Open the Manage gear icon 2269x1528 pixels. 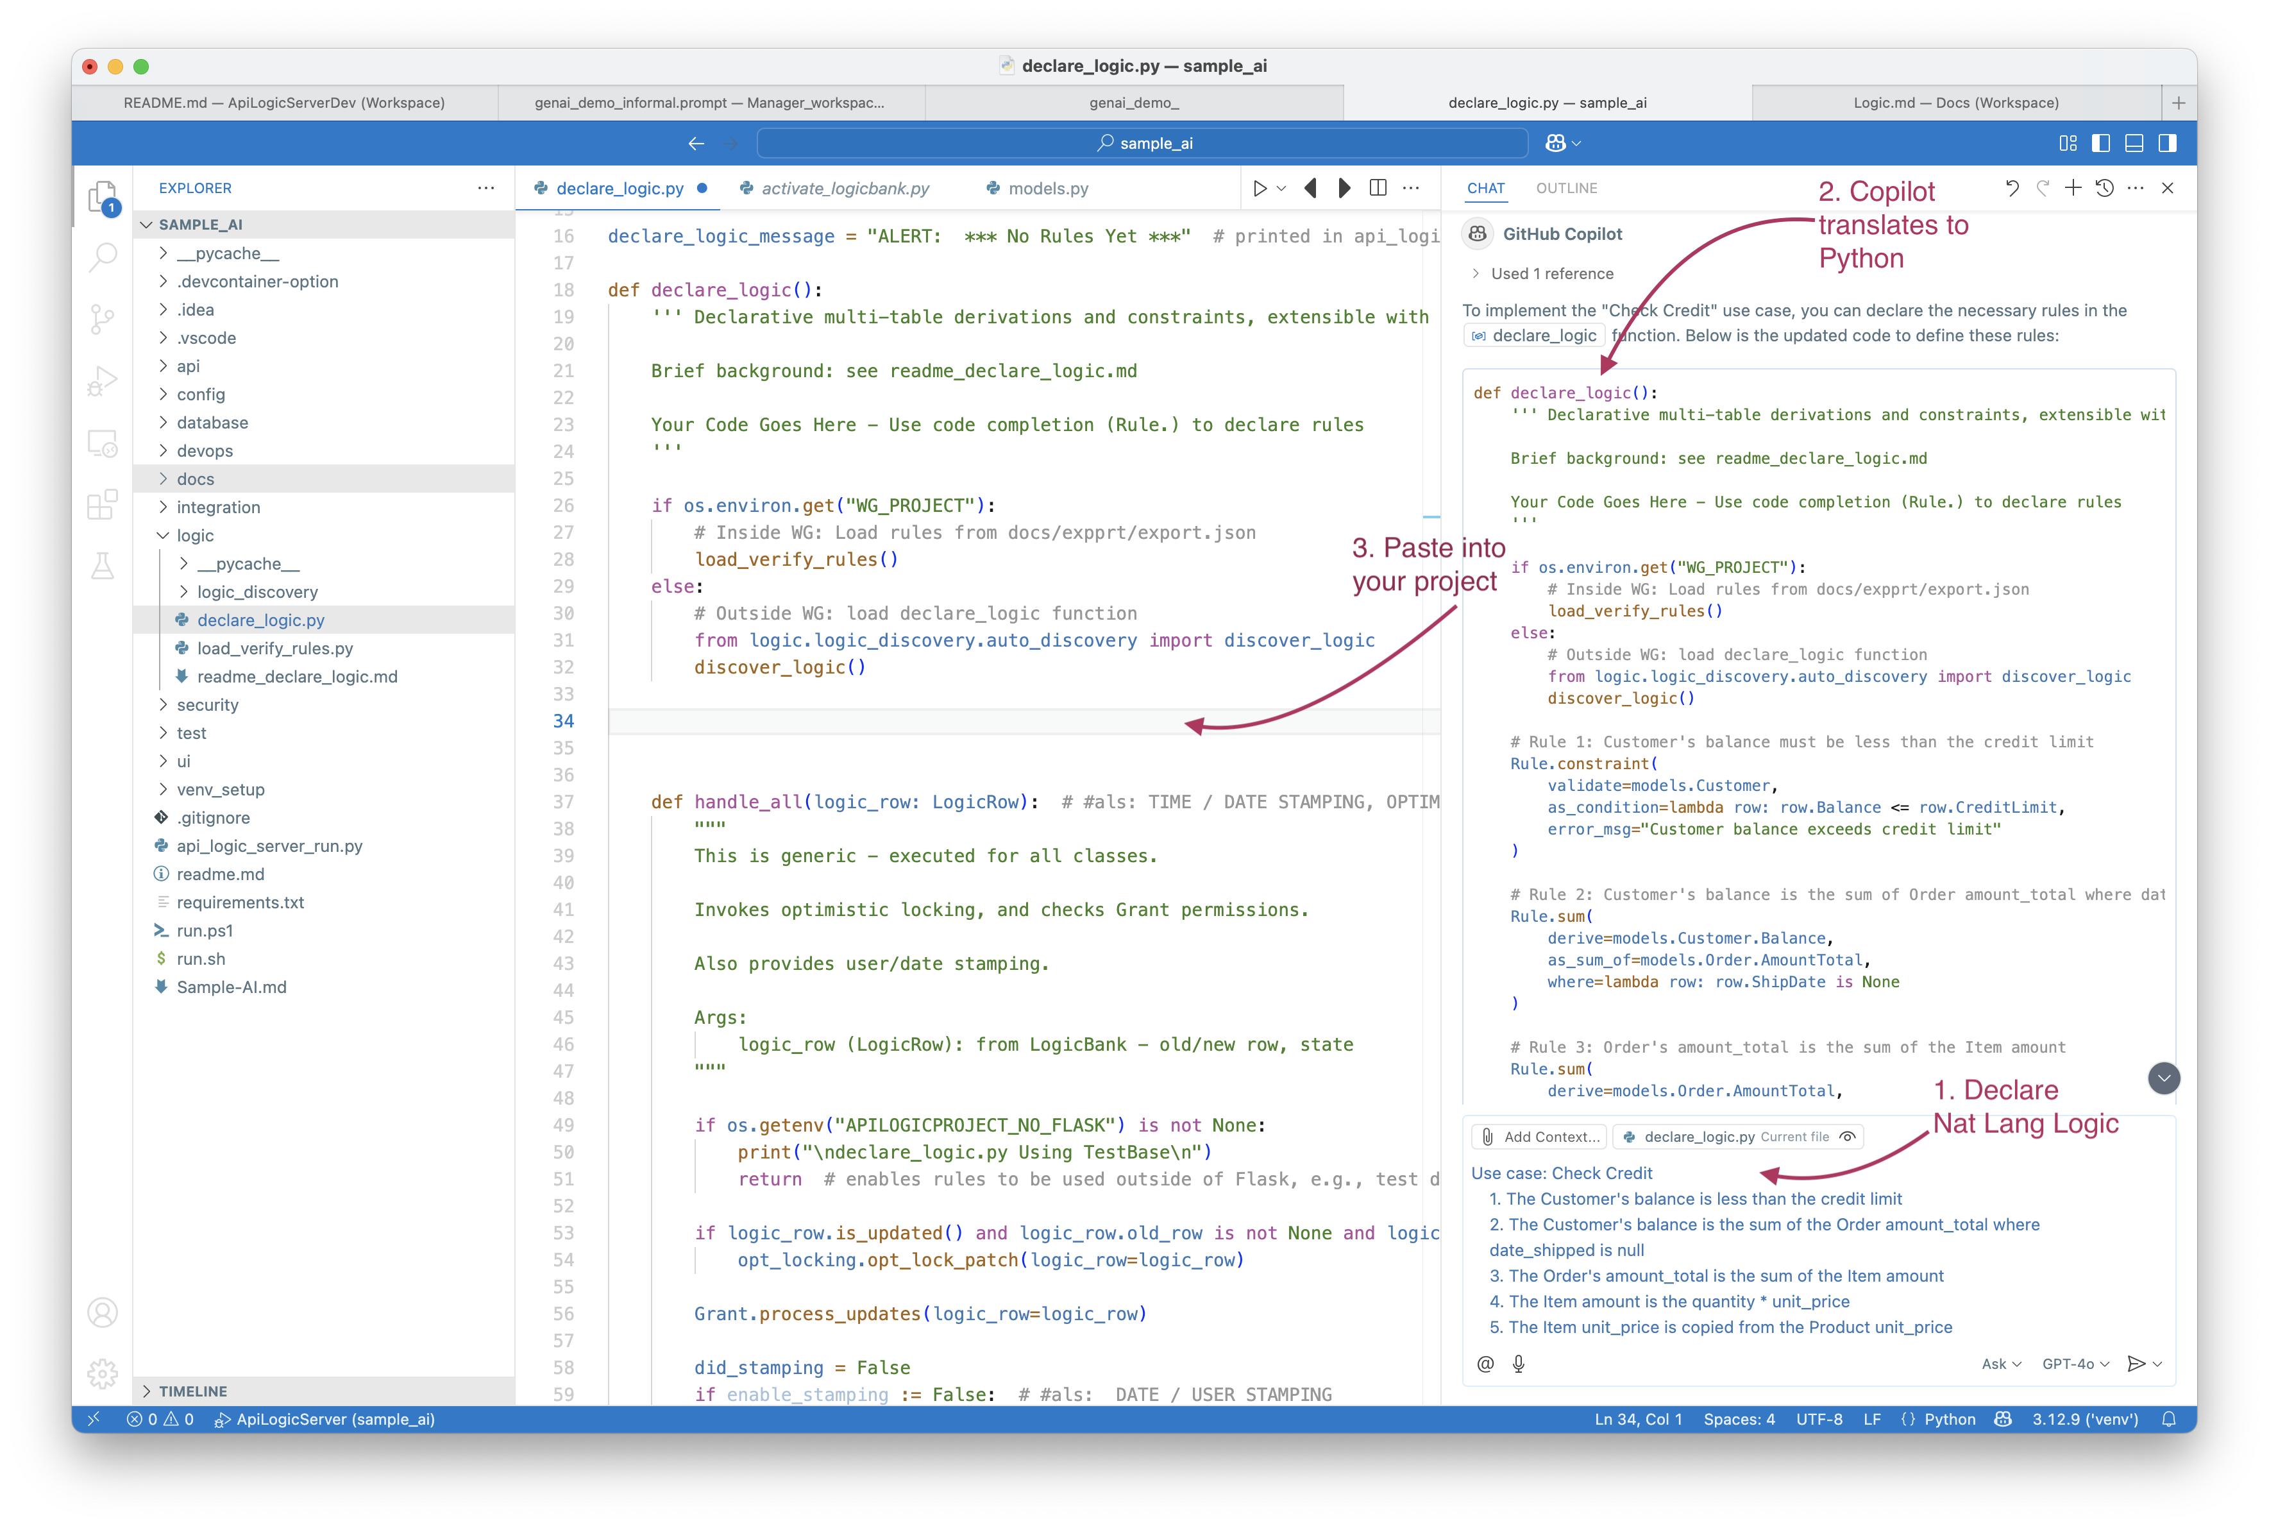pyautogui.click(x=103, y=1374)
